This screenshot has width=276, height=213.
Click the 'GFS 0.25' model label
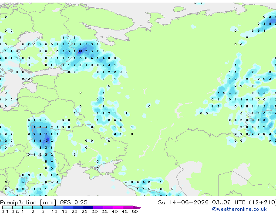click(74, 203)
